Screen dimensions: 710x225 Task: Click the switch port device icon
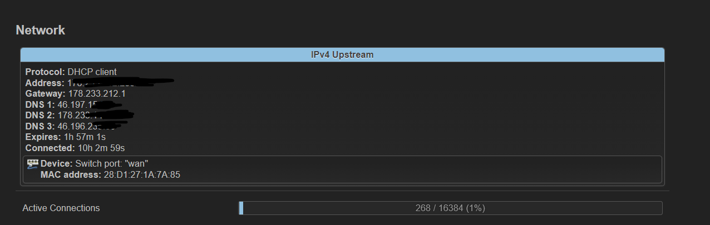[x=33, y=164]
